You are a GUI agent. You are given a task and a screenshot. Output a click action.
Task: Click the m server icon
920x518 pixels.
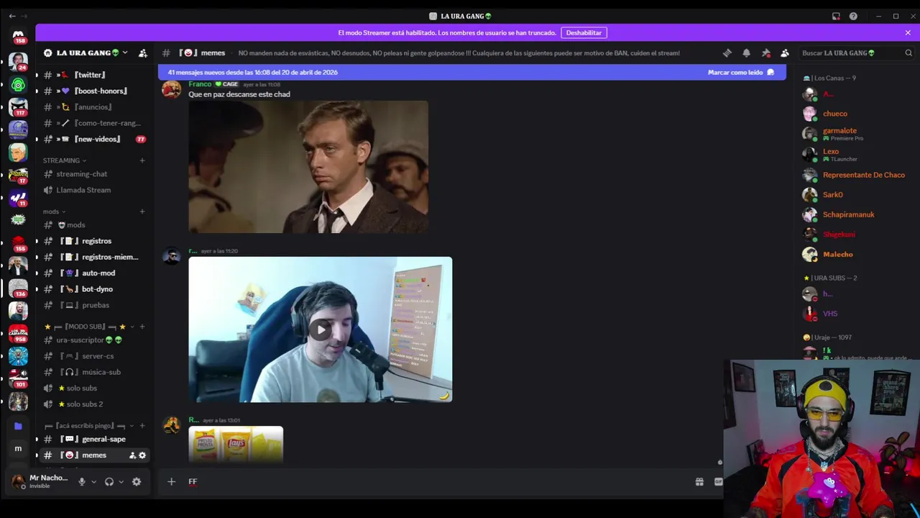tap(18, 449)
